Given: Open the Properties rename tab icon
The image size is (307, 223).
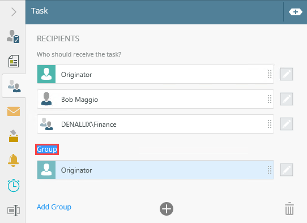Looking at the screenshot, I should [14, 211].
